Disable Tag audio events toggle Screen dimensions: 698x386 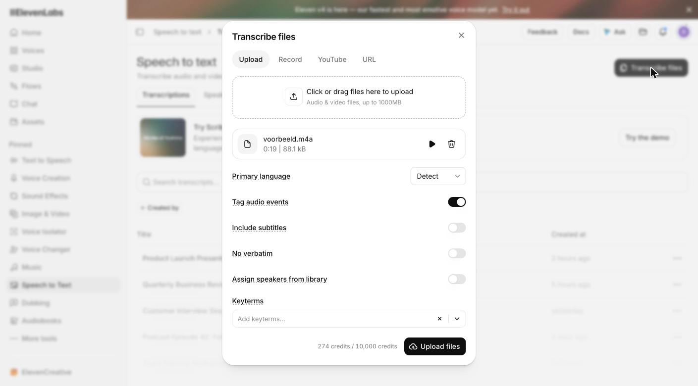coord(457,202)
